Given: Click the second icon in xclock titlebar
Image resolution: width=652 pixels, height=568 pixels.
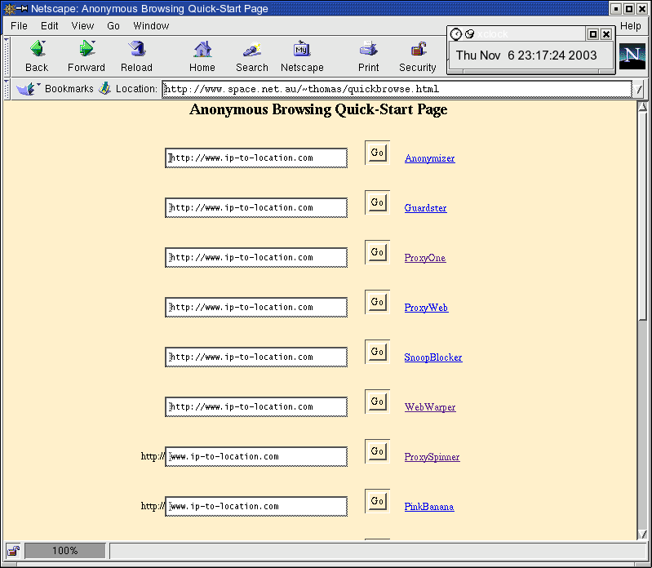Looking at the screenshot, I should (469, 34).
